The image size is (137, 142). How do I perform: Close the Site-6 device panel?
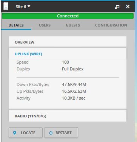click(128, 6)
